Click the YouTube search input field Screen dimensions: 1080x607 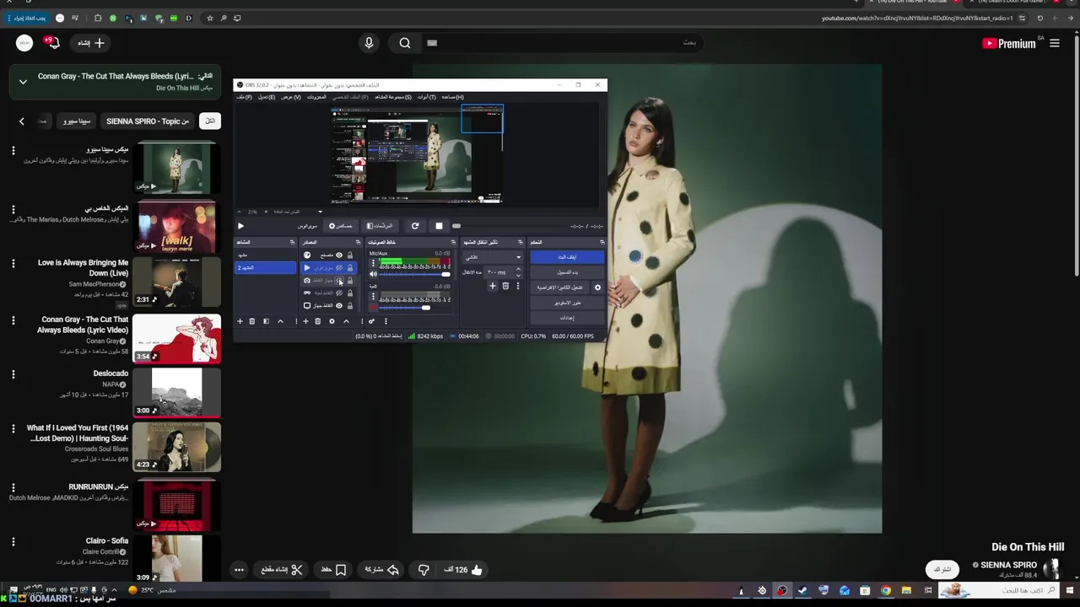[x=561, y=43]
